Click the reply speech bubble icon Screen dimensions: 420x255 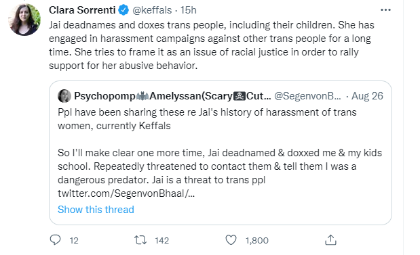point(56,240)
